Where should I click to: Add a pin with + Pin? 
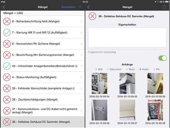[157, 69]
